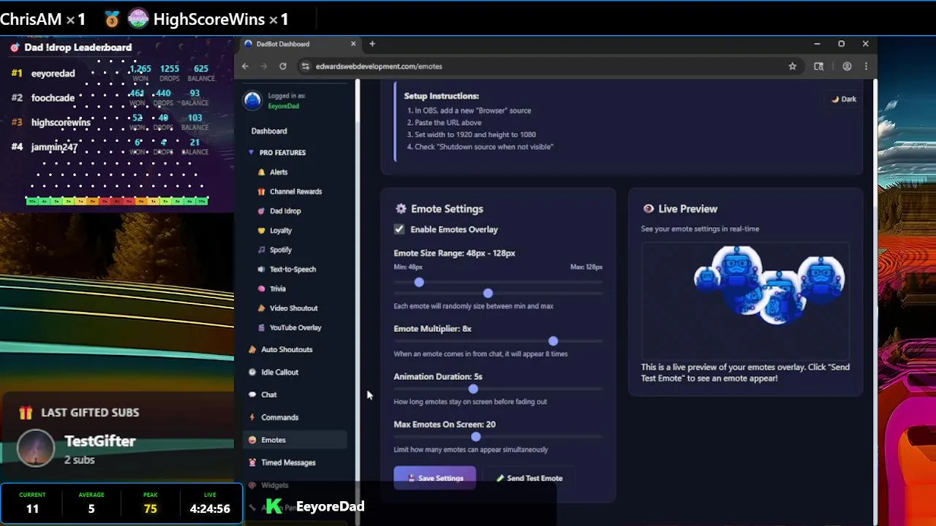Close the DadBot Dashboard tab

[x=353, y=44]
